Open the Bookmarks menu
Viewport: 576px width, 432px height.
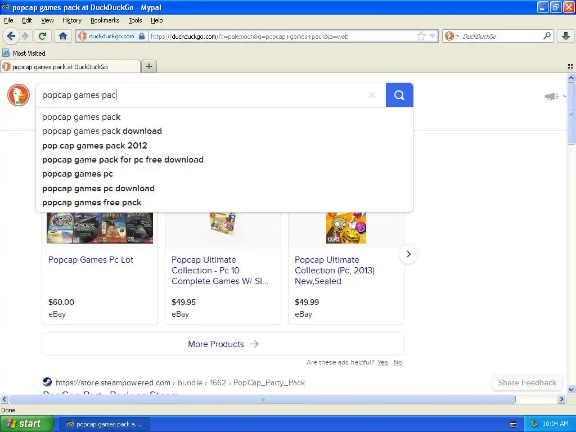[105, 20]
